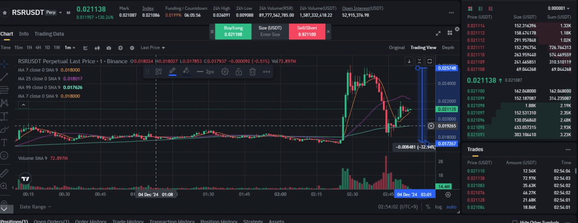Select the text tool in left sidebar
This screenshot has width=578, height=223.
click(x=5, y=142)
